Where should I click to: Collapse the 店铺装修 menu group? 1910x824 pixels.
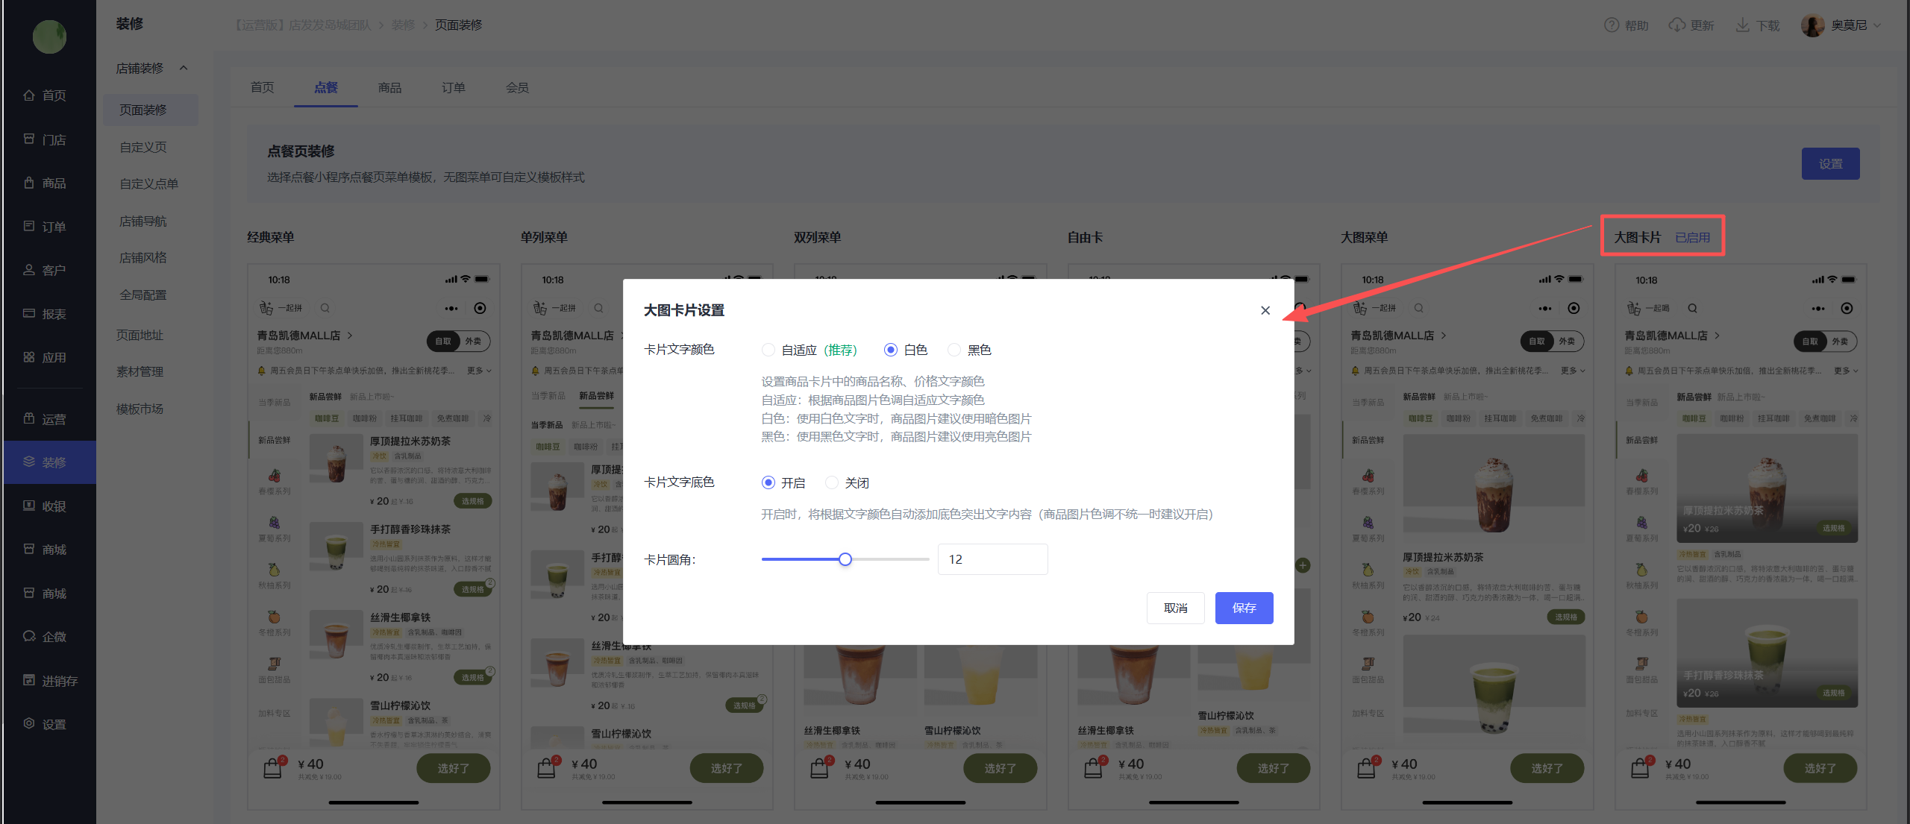(x=184, y=68)
